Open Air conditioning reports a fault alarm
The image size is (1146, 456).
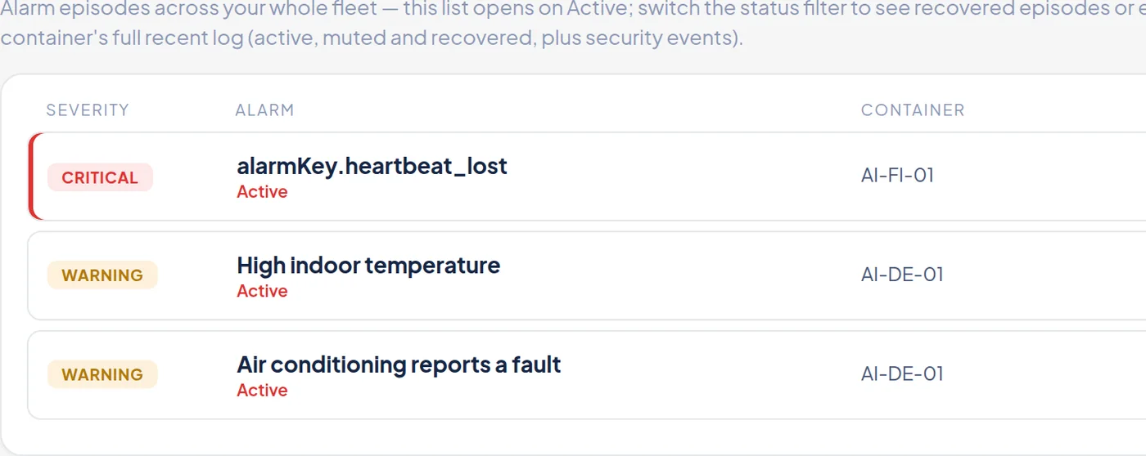tap(399, 364)
